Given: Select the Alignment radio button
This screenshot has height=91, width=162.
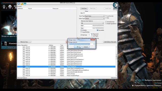Looking at the screenshot, I should coord(92,34).
